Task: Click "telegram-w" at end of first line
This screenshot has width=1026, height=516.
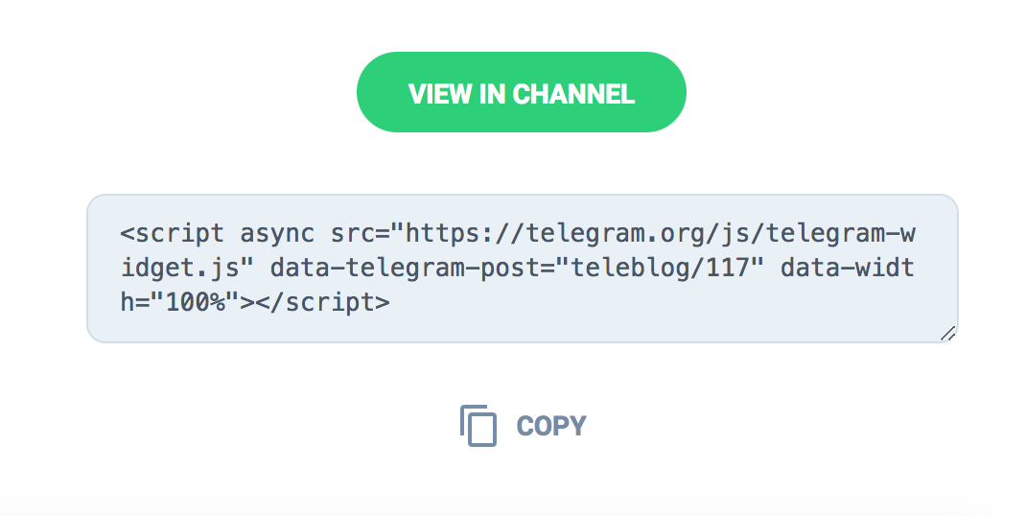Action: point(841,234)
